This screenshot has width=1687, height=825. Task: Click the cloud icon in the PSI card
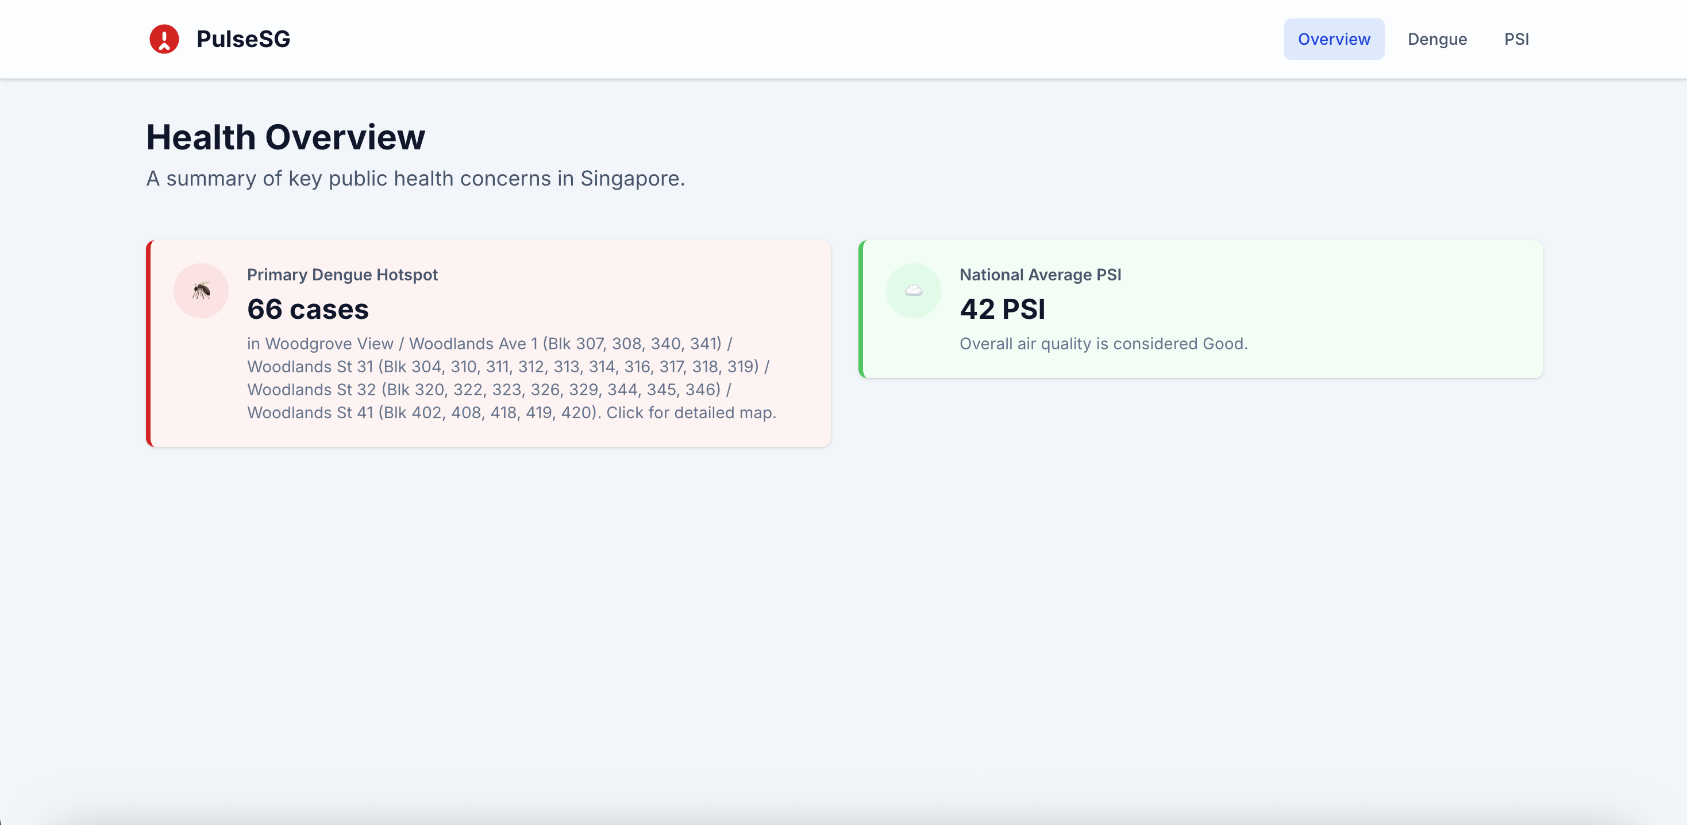[x=913, y=291]
